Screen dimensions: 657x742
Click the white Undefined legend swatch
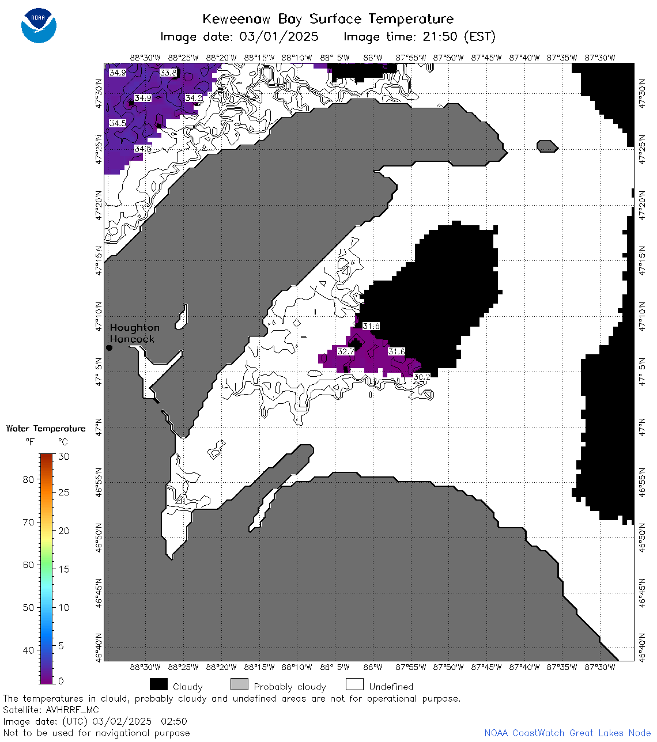[x=354, y=684]
